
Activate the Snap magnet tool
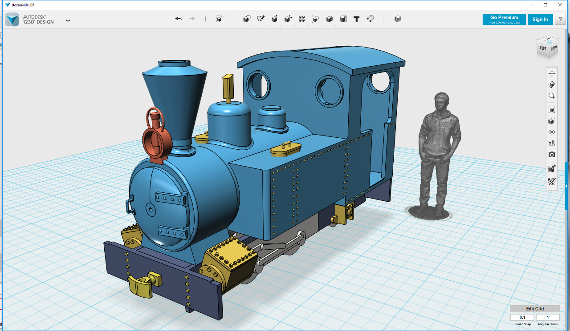(370, 19)
